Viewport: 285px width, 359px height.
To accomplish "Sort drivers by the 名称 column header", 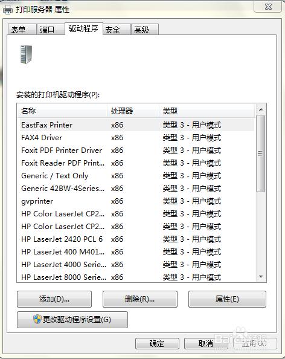I will pos(62,111).
